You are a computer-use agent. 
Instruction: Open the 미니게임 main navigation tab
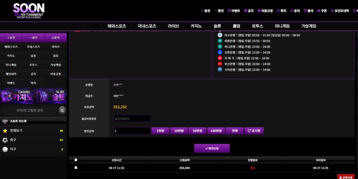282,26
